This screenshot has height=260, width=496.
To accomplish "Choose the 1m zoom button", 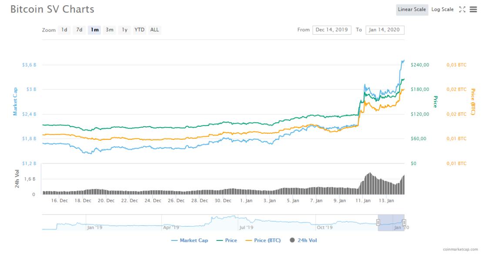I will [x=94, y=30].
